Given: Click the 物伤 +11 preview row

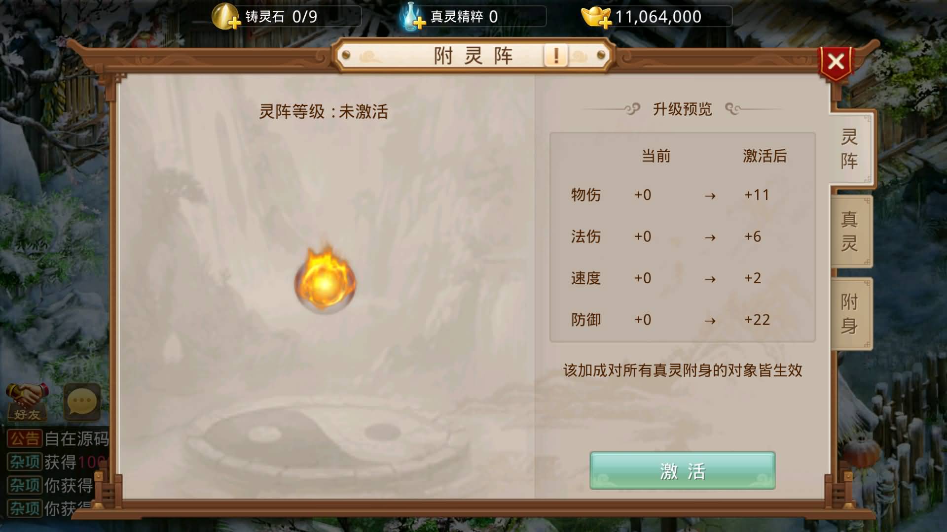Looking at the screenshot, I should point(683,195).
